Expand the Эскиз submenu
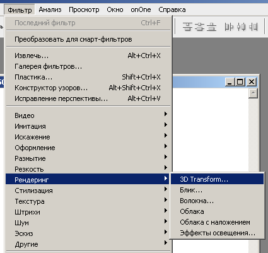 pyautogui.click(x=88, y=233)
